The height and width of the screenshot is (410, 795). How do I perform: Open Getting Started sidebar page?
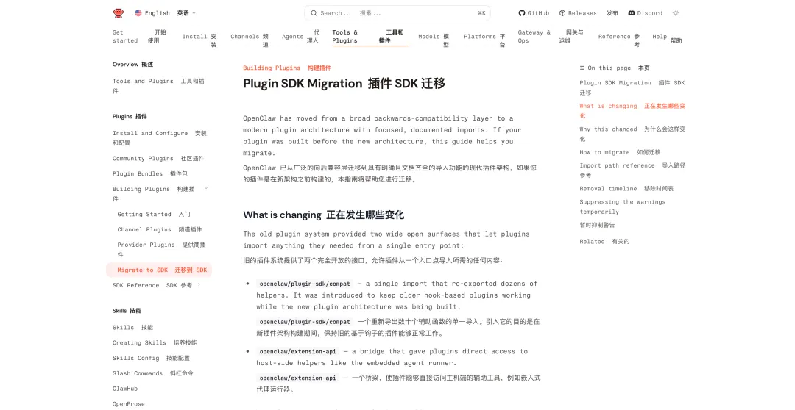(154, 214)
